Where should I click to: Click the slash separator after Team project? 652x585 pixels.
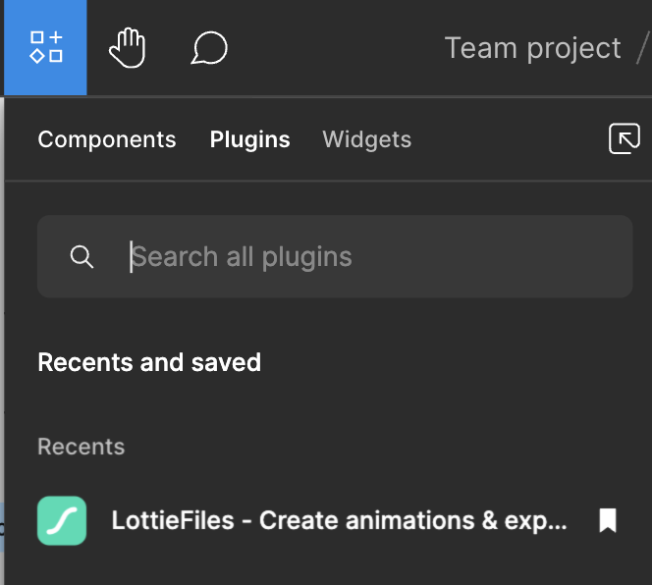coord(643,48)
